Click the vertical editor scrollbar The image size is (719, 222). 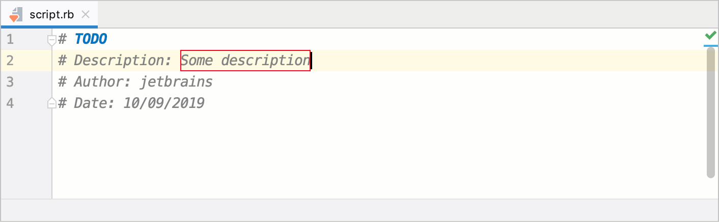click(x=711, y=112)
